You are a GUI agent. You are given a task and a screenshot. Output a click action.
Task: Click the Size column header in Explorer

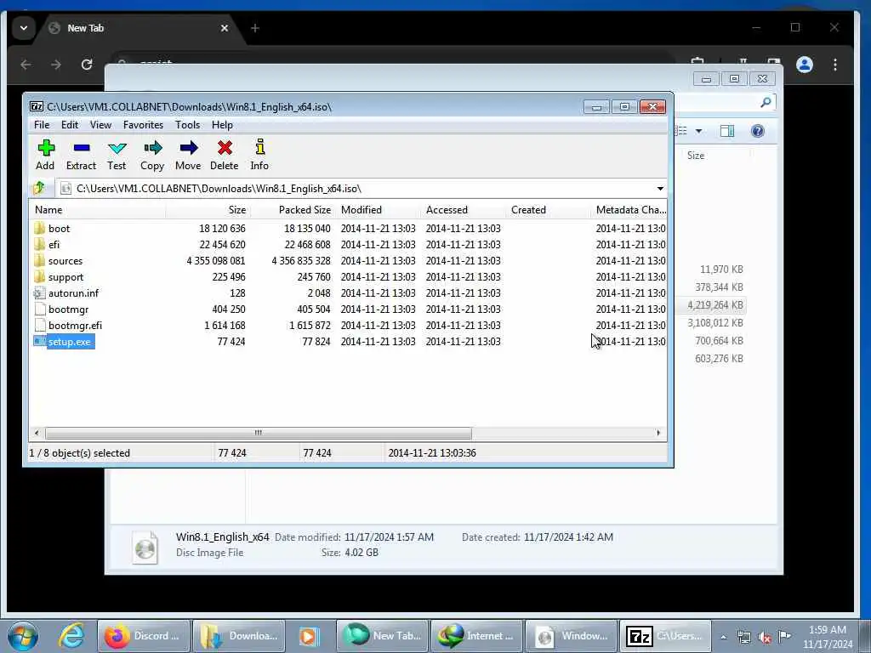point(696,156)
